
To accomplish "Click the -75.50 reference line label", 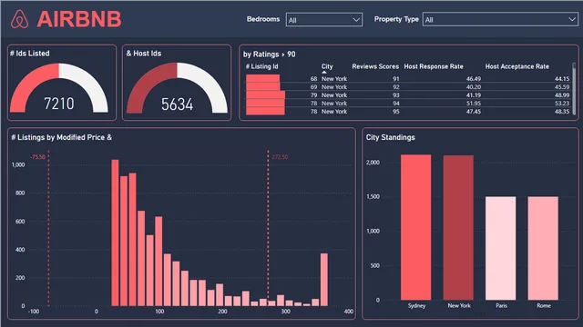I will coord(37,157).
